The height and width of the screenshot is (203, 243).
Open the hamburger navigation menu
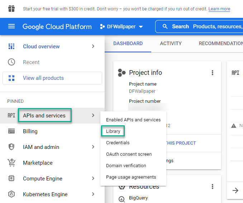11,26
